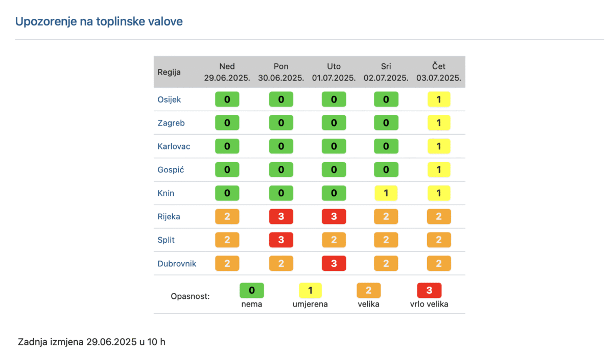
Task: Click the Ned 29.06.2025. column header
Action: pos(227,72)
